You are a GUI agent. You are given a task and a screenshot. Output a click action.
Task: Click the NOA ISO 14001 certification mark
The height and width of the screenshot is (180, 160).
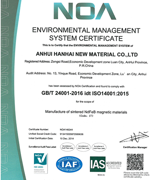tap(41, 163)
